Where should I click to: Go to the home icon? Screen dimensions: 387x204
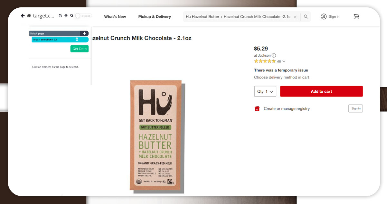[29, 16]
